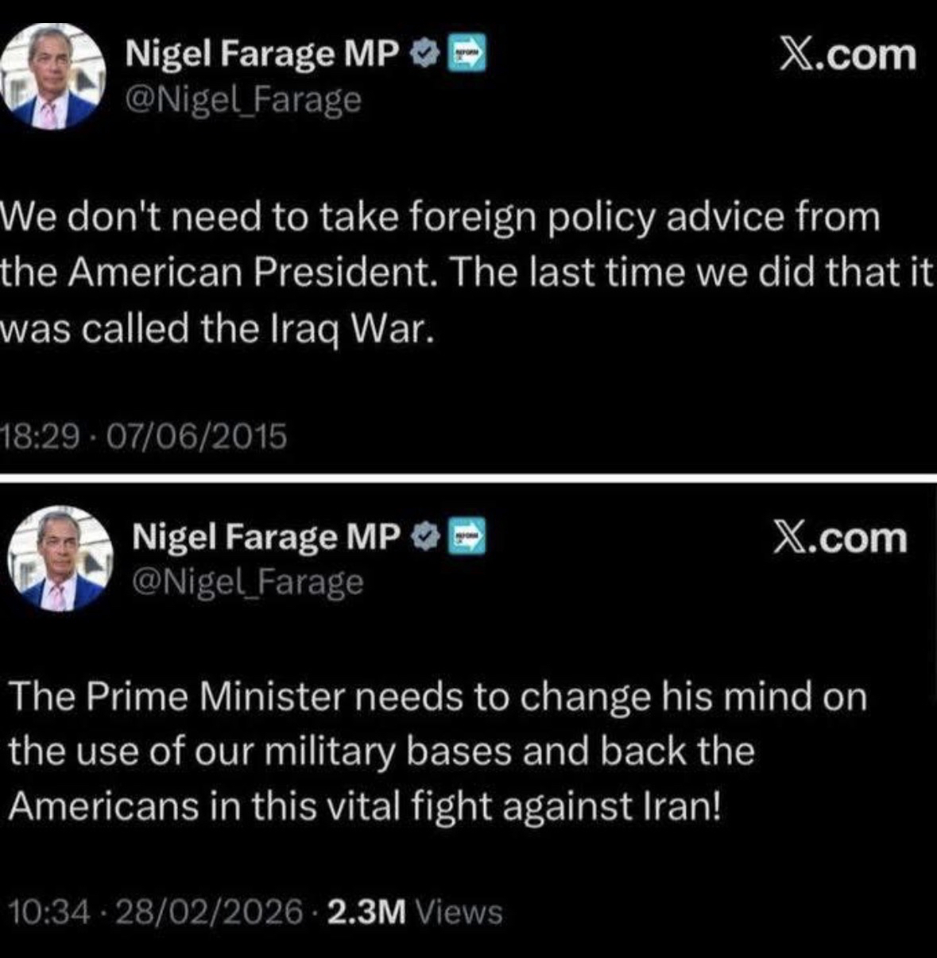This screenshot has width=937, height=958.
Task: Click the Reform arrow badge in the bottom tweet
Action: tap(467, 537)
